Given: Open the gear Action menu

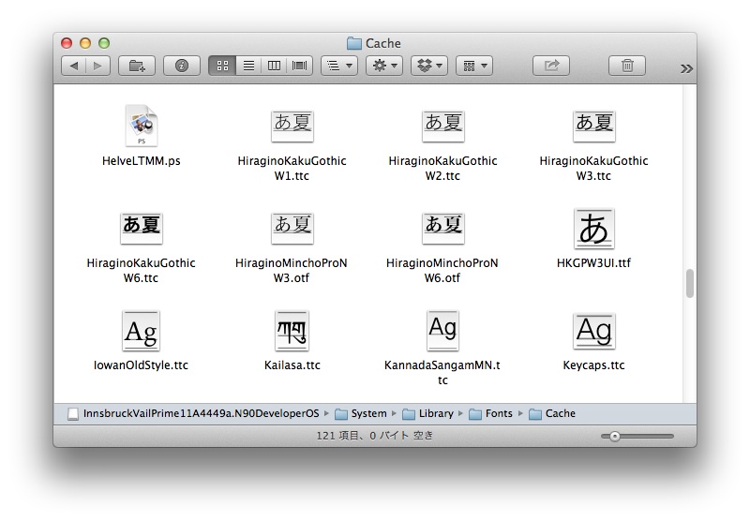Looking at the screenshot, I should [x=384, y=66].
